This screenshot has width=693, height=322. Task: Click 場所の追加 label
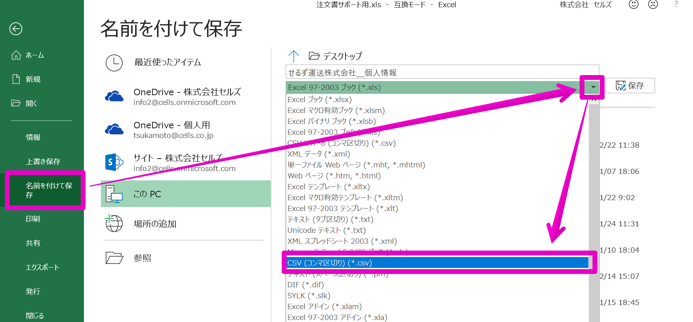click(155, 224)
